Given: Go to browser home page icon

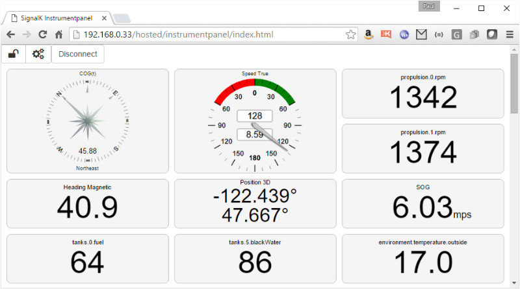Looking at the screenshot, I should pyautogui.click(x=58, y=34).
